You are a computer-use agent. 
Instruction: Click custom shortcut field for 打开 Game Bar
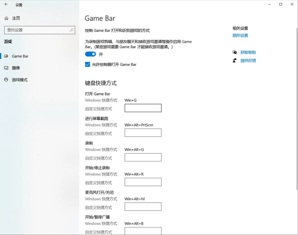pyautogui.click(x=143, y=108)
